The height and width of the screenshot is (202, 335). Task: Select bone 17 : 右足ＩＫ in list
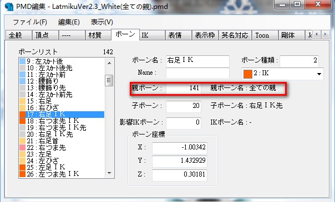[62, 115]
